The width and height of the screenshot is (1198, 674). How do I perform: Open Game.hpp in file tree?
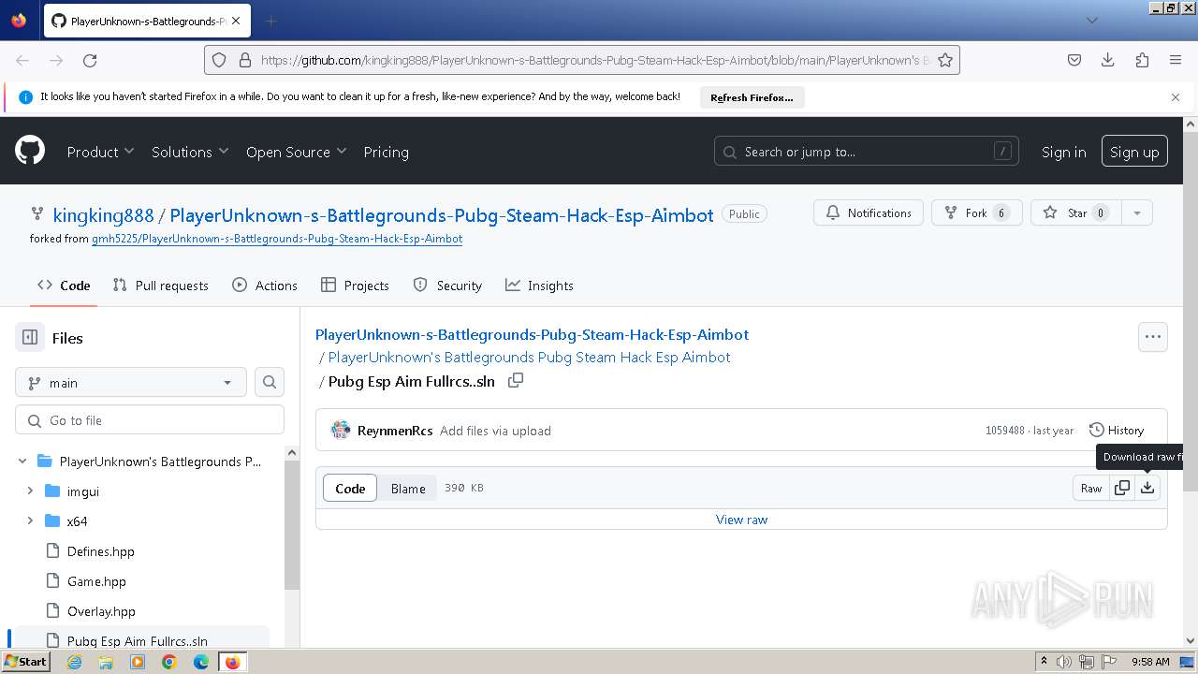[x=96, y=581]
